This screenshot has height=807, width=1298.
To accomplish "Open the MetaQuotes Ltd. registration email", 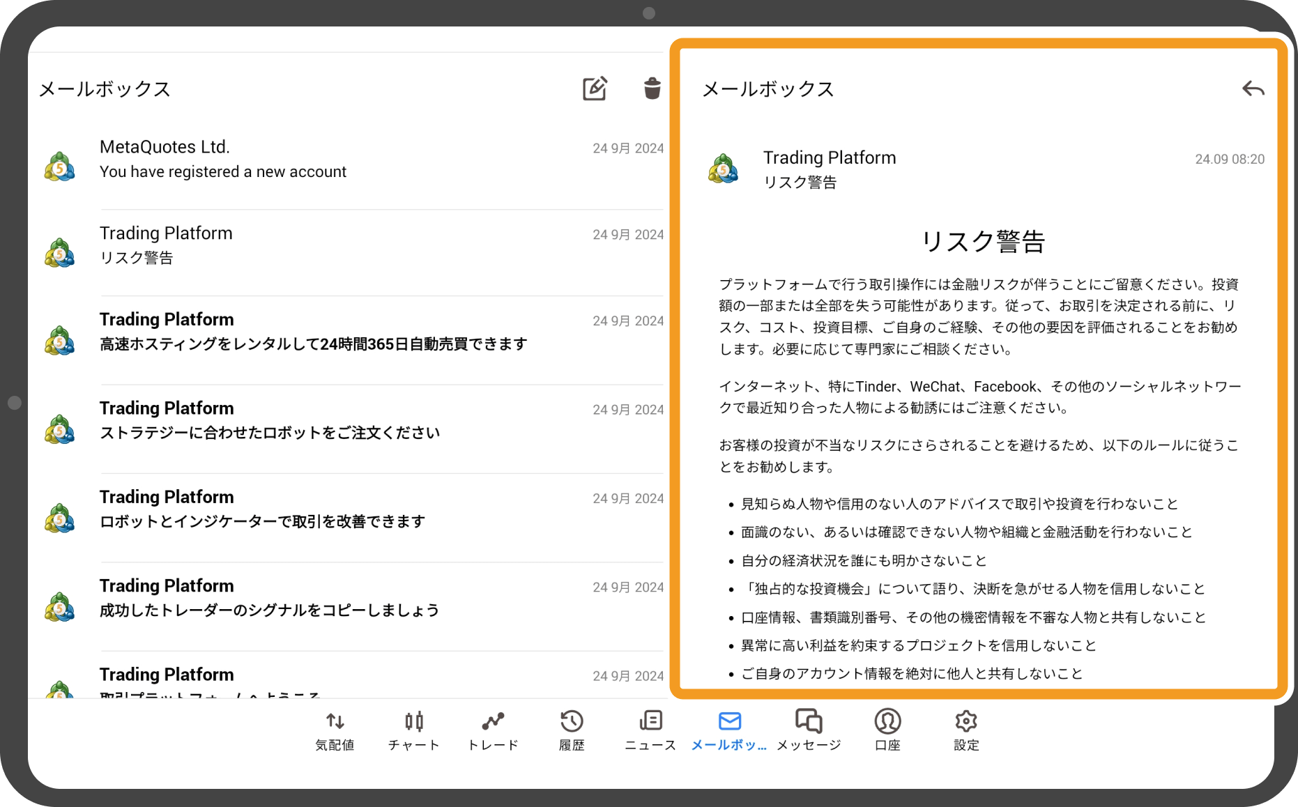I will click(x=349, y=160).
